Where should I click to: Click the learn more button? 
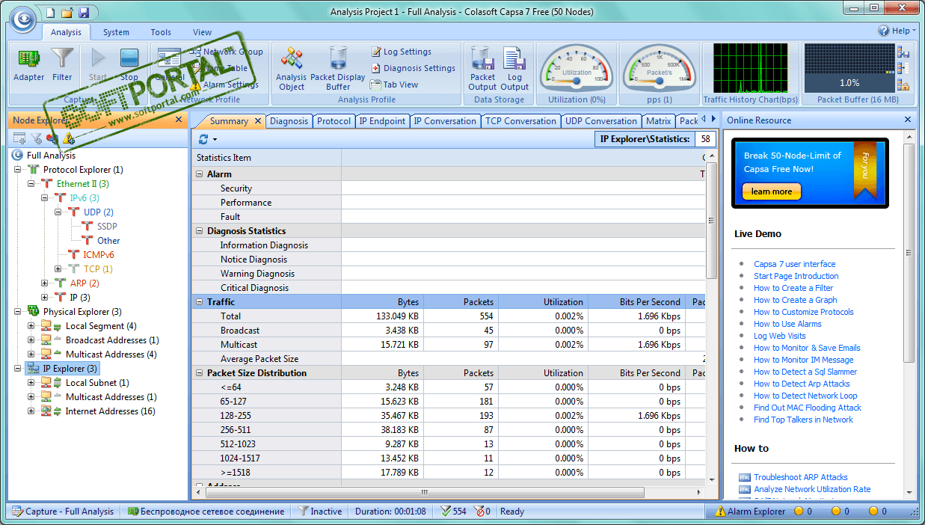(771, 192)
